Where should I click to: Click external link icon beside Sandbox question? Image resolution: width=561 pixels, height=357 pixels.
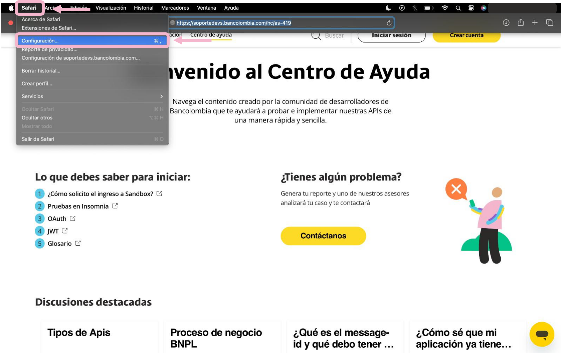click(x=159, y=194)
